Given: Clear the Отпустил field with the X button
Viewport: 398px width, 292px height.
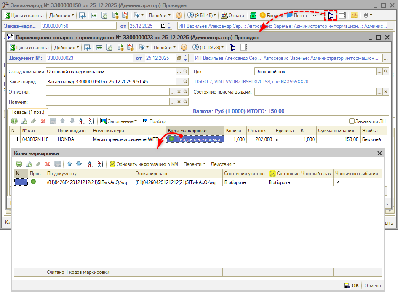Looking at the screenshot, I should click(x=179, y=91).
